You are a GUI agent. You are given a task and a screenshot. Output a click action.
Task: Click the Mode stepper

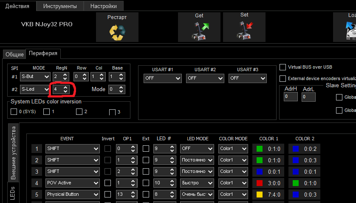point(117,89)
